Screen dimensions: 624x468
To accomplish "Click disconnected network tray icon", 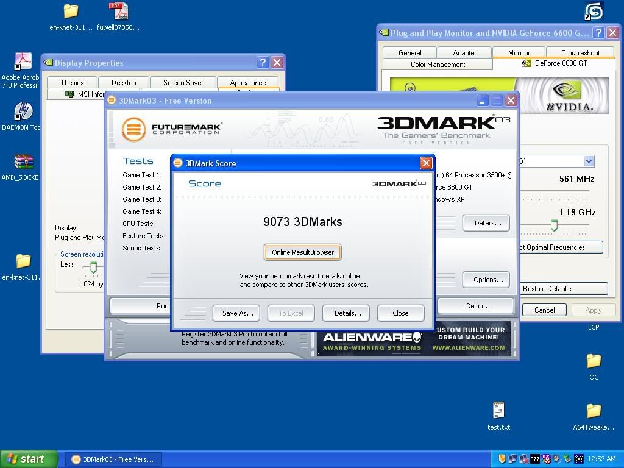I will point(523,459).
